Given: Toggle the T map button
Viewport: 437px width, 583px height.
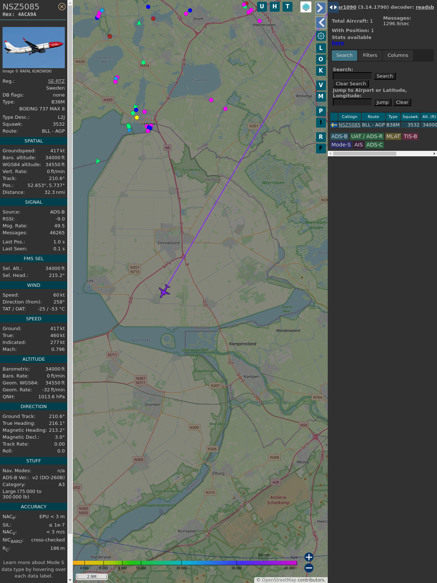Looking at the screenshot, I should pyautogui.click(x=288, y=7).
